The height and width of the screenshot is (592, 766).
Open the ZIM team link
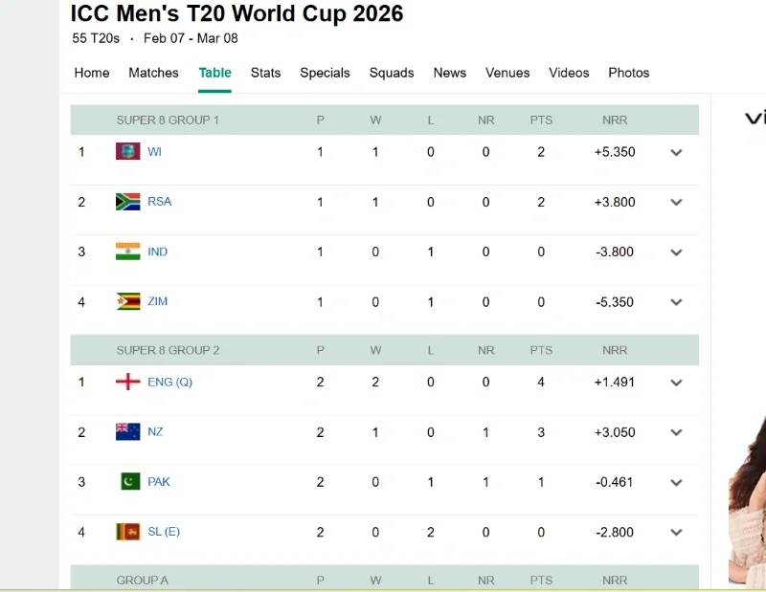pyautogui.click(x=157, y=301)
